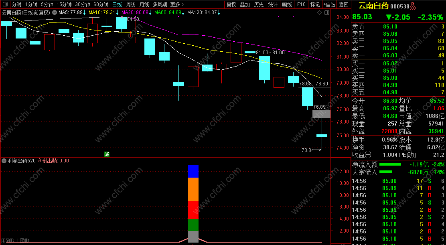Click the MA120: 84.37 indicator label
Viewport: 446px width, 245px height.
click(x=202, y=12)
